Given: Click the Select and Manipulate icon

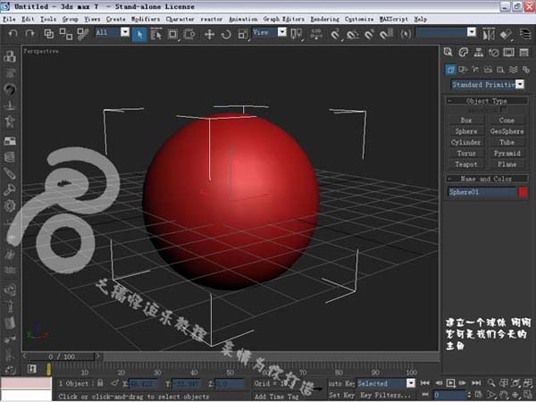Looking at the screenshot, I should coord(316,34).
